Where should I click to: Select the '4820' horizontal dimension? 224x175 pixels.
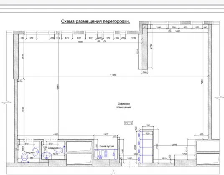click(x=56, y=135)
